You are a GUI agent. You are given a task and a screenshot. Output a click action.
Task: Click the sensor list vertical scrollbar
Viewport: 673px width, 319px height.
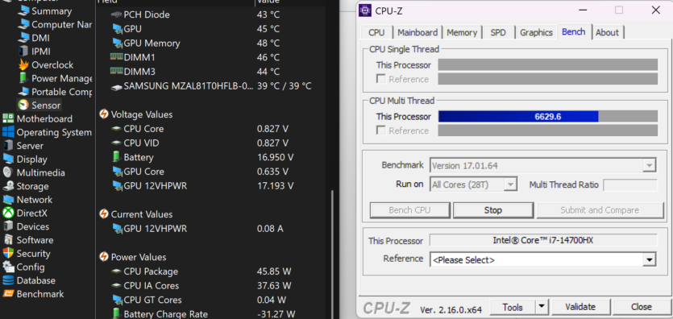(331, 255)
